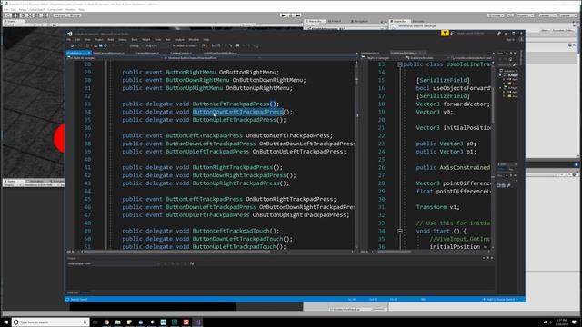Image resolution: width=582 pixels, height=327 pixels.
Task: Open the Windows notification center icon
Action: 575,322
